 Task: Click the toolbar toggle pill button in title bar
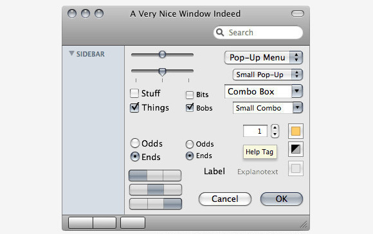[298, 14]
